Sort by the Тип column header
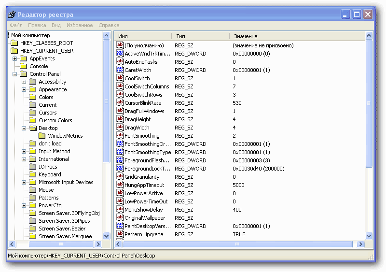Viewport: 386px width, 272px height. (x=201, y=36)
